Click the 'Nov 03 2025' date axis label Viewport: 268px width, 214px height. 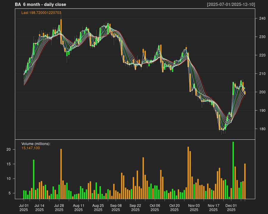pos(194,207)
